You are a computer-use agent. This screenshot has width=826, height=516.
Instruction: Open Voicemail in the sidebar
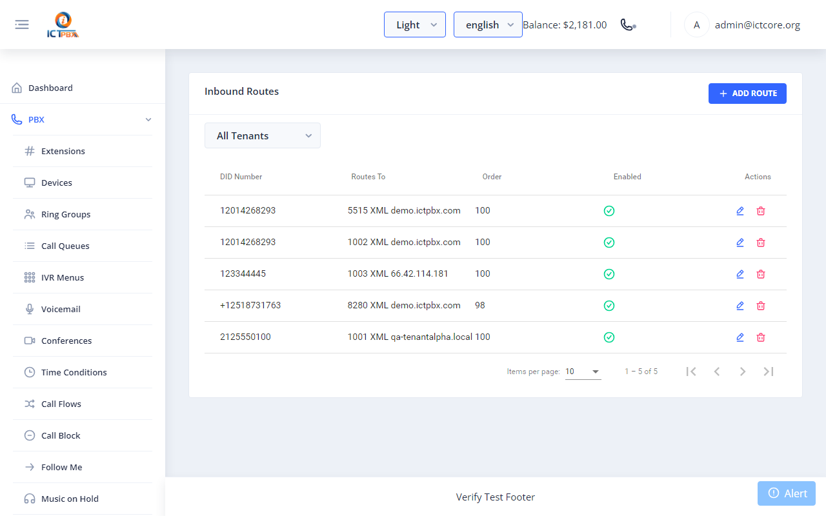pos(83,309)
